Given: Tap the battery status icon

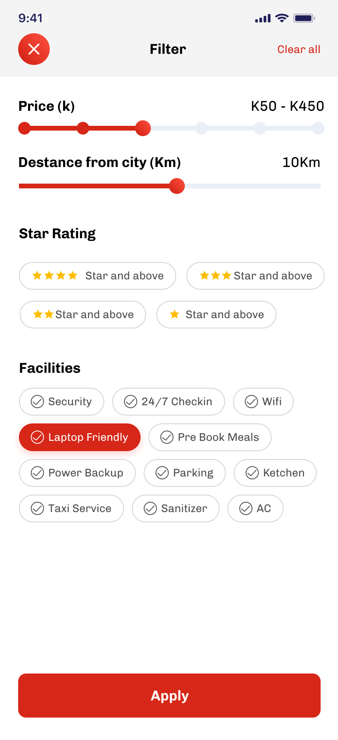Looking at the screenshot, I should click(x=304, y=18).
